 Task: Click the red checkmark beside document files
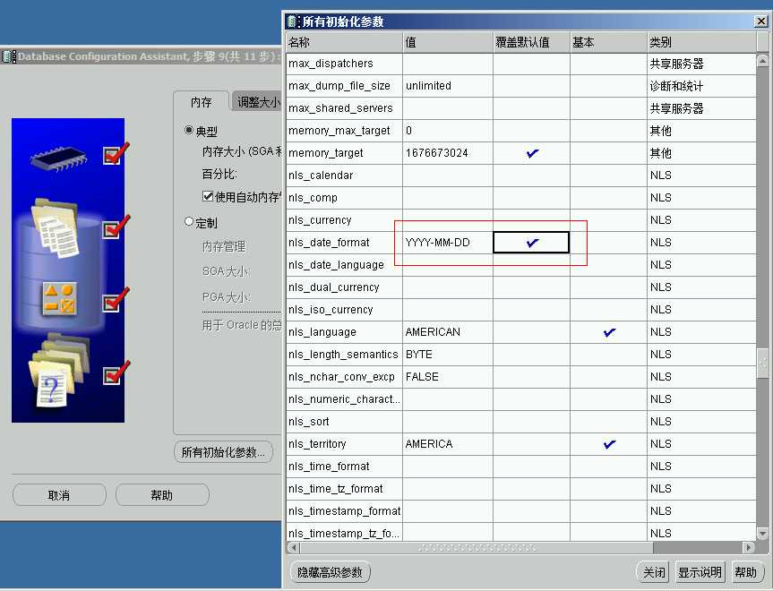116,227
